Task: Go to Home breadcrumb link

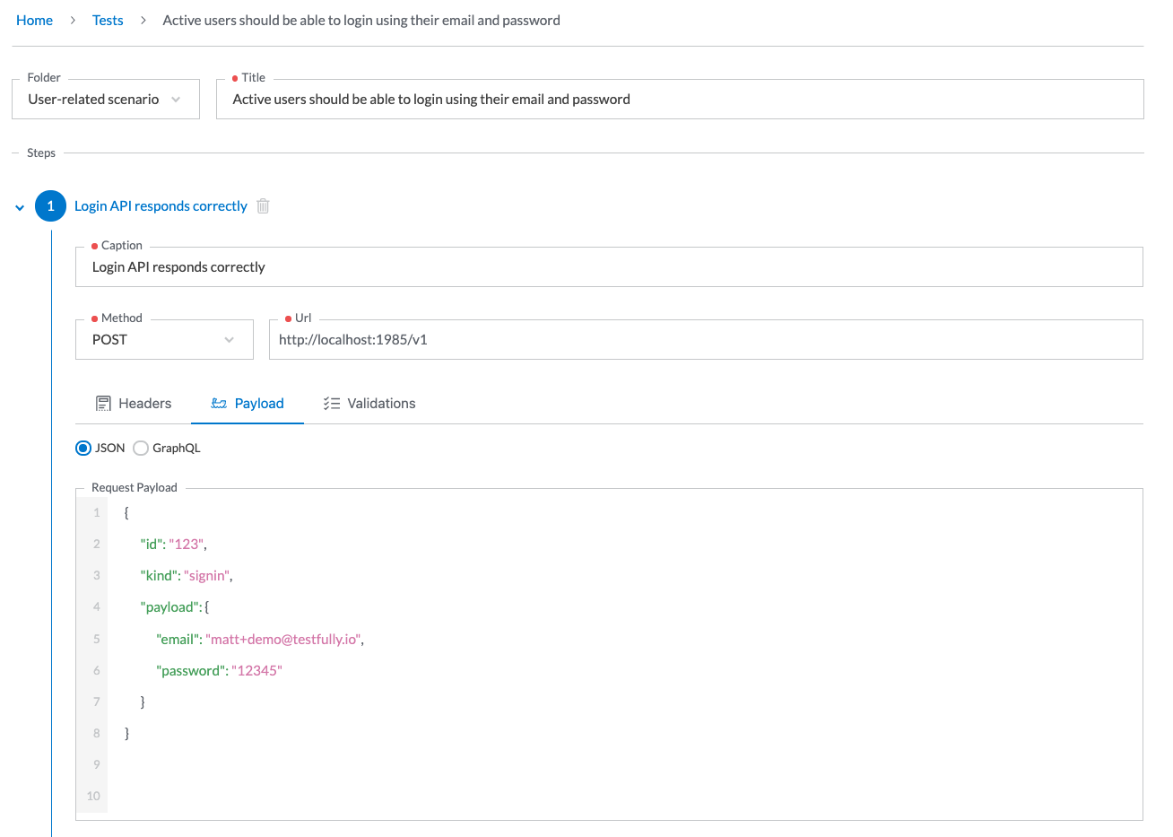Action: pos(34,20)
